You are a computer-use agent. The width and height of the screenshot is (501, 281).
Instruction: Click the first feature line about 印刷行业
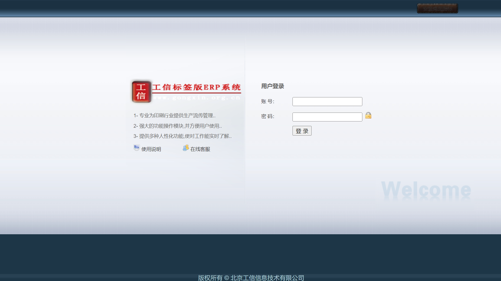(x=174, y=115)
